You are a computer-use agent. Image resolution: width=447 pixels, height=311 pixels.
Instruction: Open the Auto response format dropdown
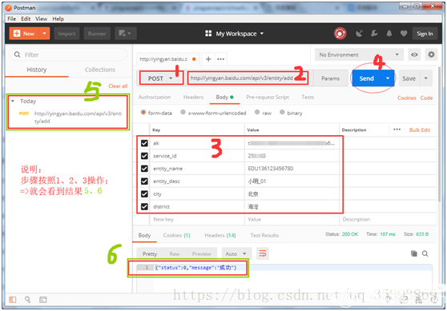[236, 253]
